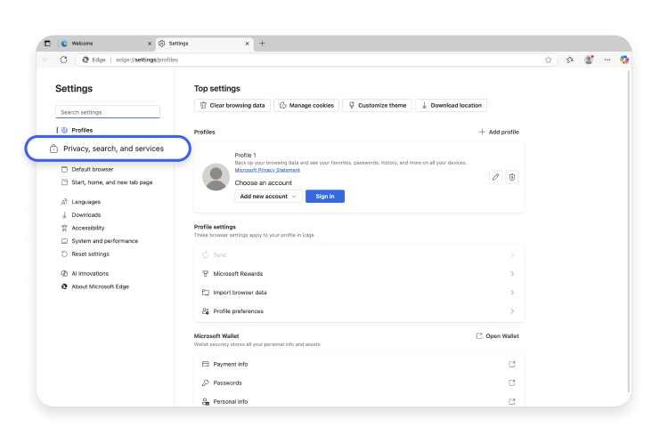
Task: Open the Copilot icon in the toolbar
Action: 624,60
